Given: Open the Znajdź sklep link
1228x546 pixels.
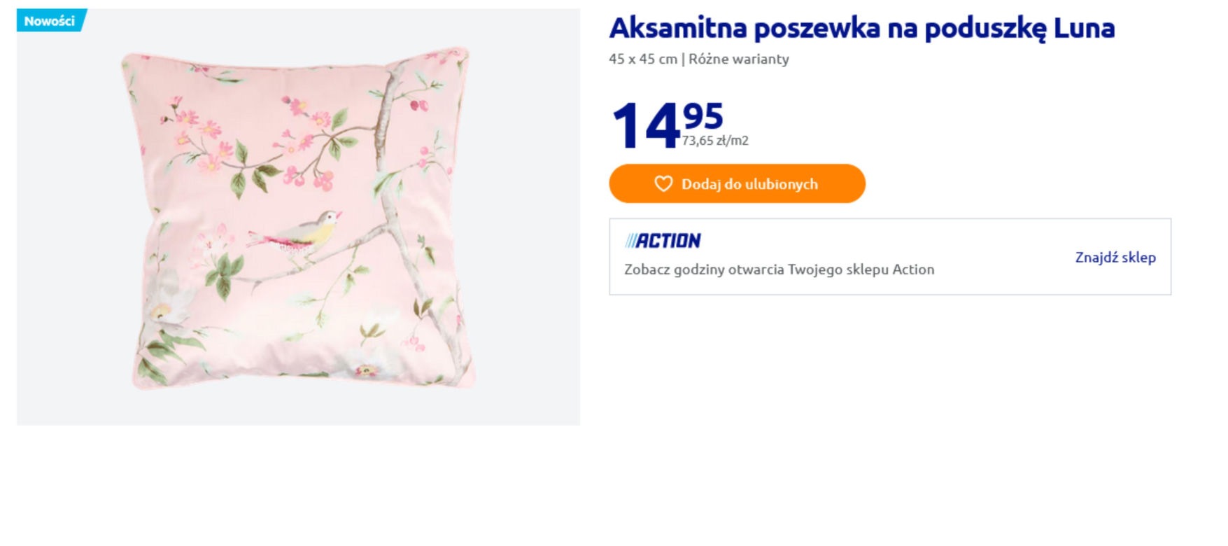Looking at the screenshot, I should click(x=1115, y=257).
